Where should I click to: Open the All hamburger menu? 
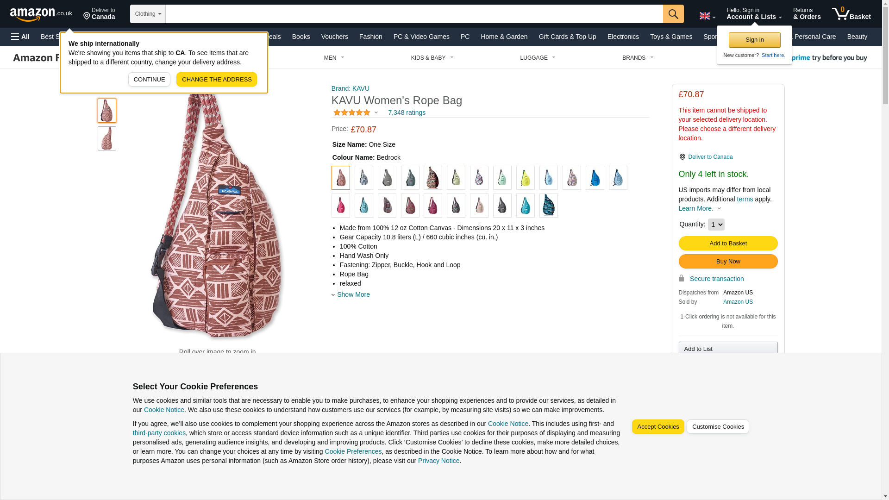coord(20,37)
